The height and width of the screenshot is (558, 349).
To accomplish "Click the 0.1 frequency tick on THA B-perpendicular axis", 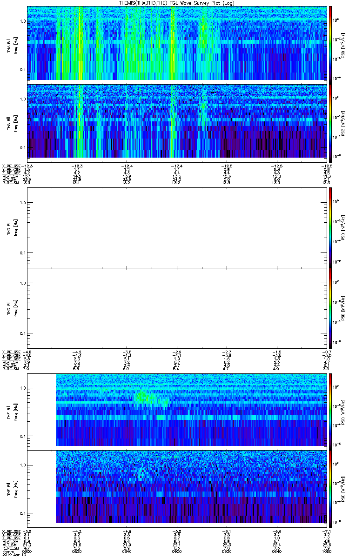I will pyautogui.click(x=23, y=70).
